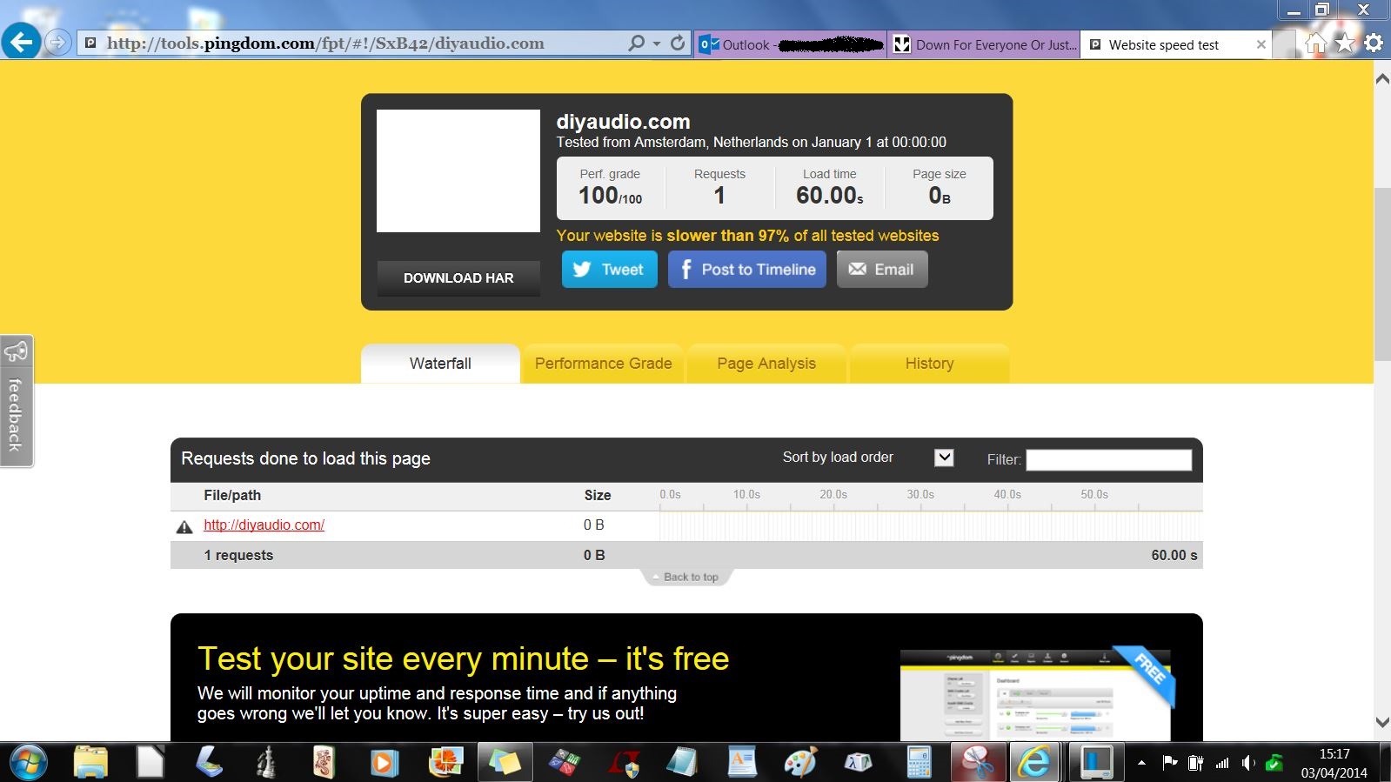Open Windows Explorer from taskbar
Screen dimensions: 1391x782
(90, 763)
